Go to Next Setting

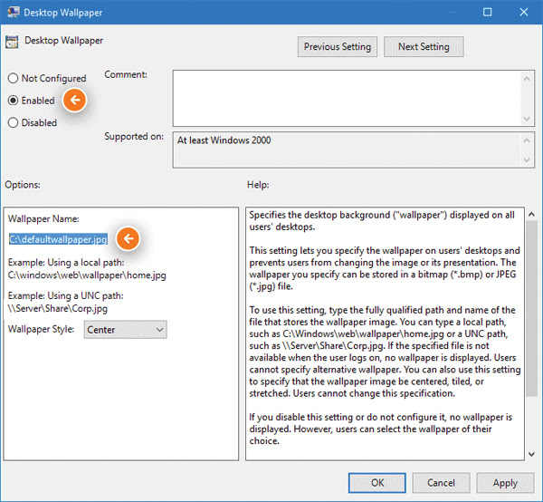click(424, 47)
